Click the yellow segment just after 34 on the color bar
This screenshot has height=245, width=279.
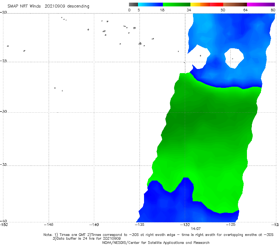tap(195, 5)
